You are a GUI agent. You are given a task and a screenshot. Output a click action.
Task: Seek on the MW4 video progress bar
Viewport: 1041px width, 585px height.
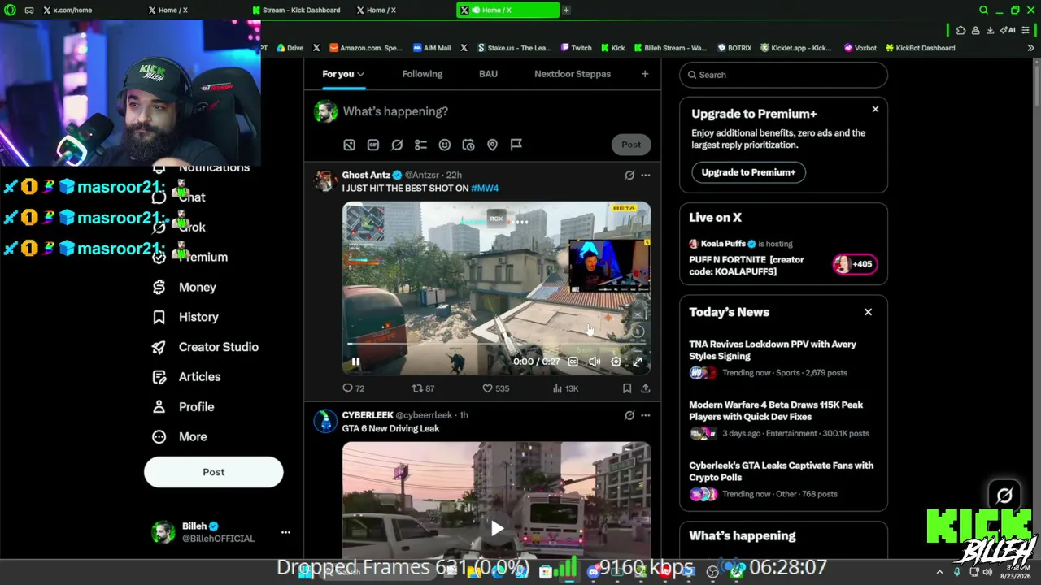click(x=496, y=344)
